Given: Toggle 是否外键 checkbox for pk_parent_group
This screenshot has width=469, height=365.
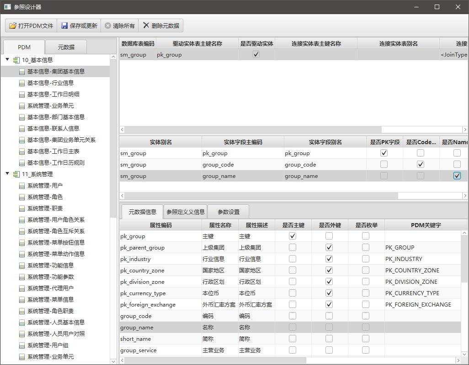Looking at the screenshot, I should pyautogui.click(x=329, y=247).
